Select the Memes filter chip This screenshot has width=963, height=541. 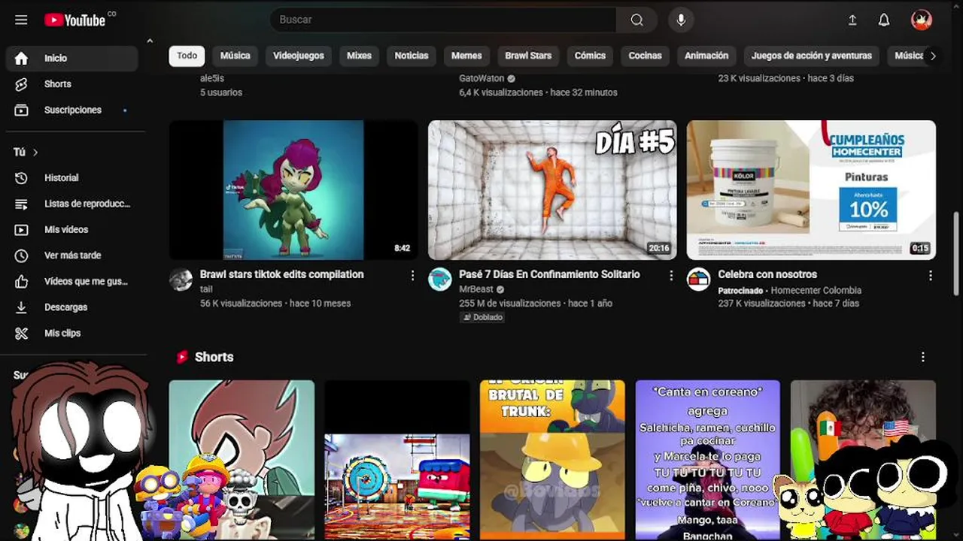(x=466, y=56)
